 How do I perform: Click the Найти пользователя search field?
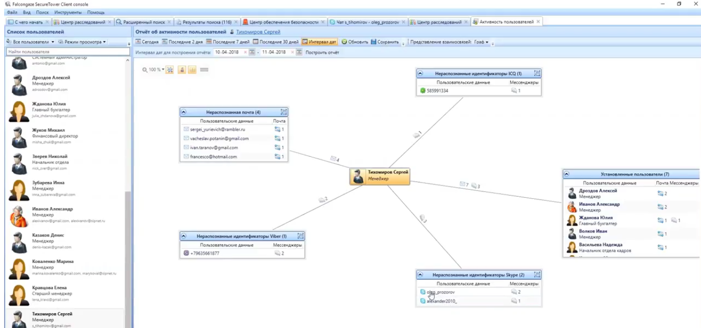[68, 52]
